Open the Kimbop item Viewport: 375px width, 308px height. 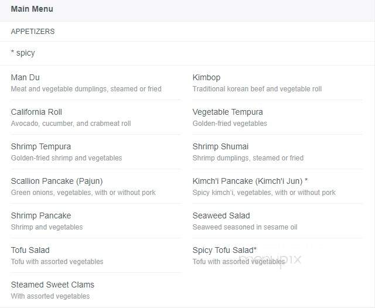(x=206, y=77)
